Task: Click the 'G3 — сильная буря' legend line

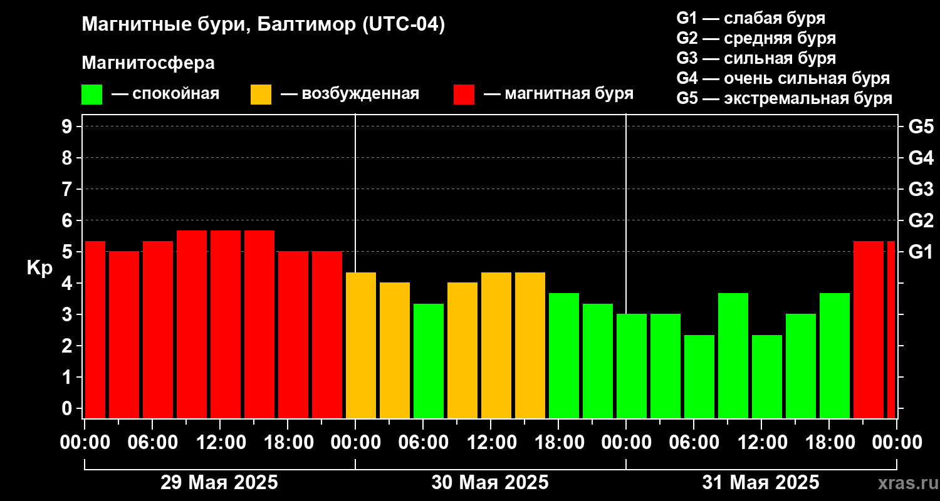Action: 756,58
